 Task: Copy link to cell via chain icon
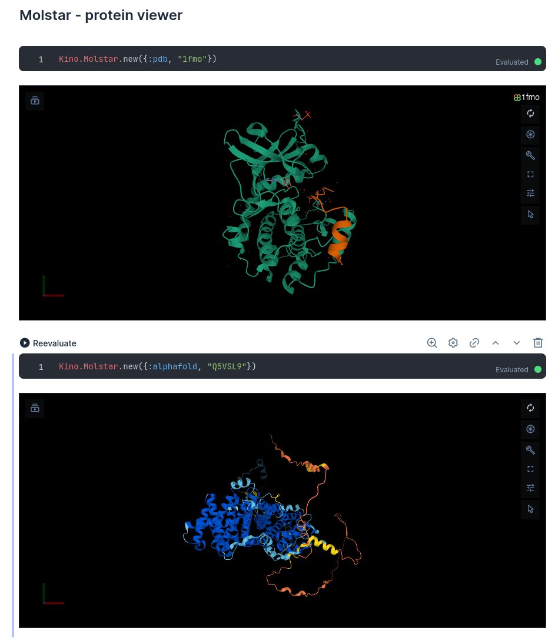[474, 343]
